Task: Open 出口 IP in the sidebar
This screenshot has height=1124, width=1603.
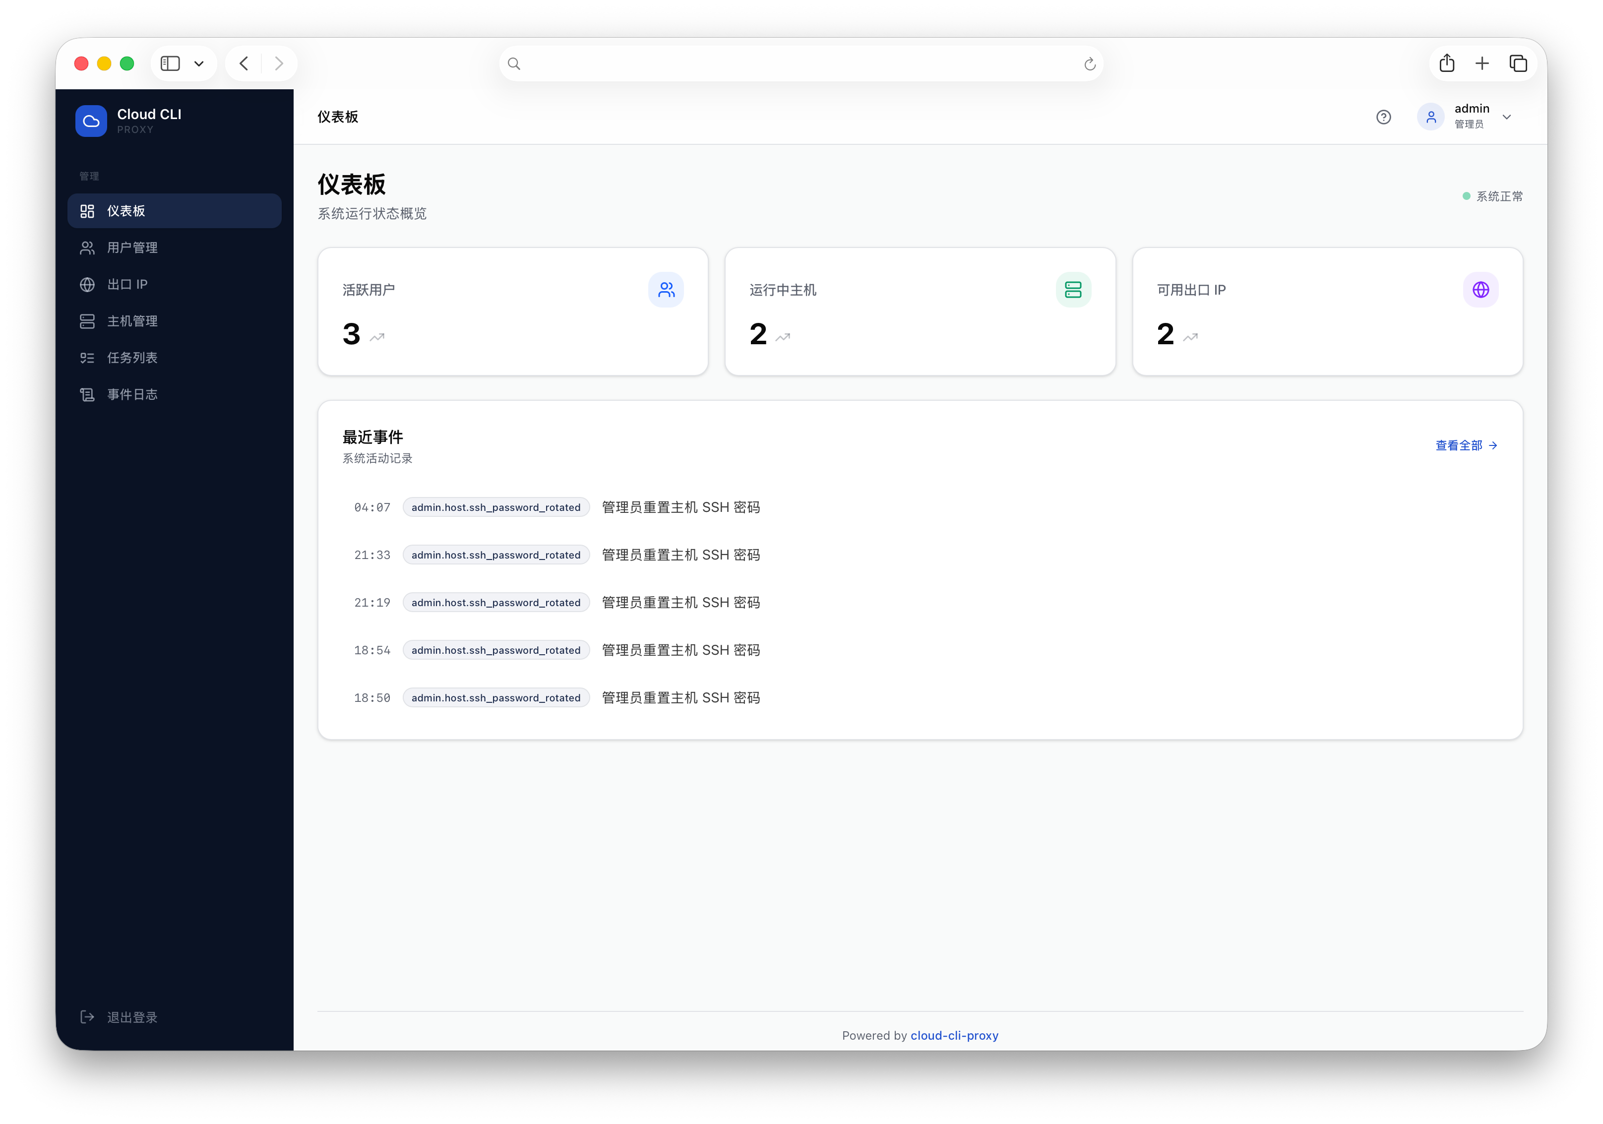Action: click(175, 284)
